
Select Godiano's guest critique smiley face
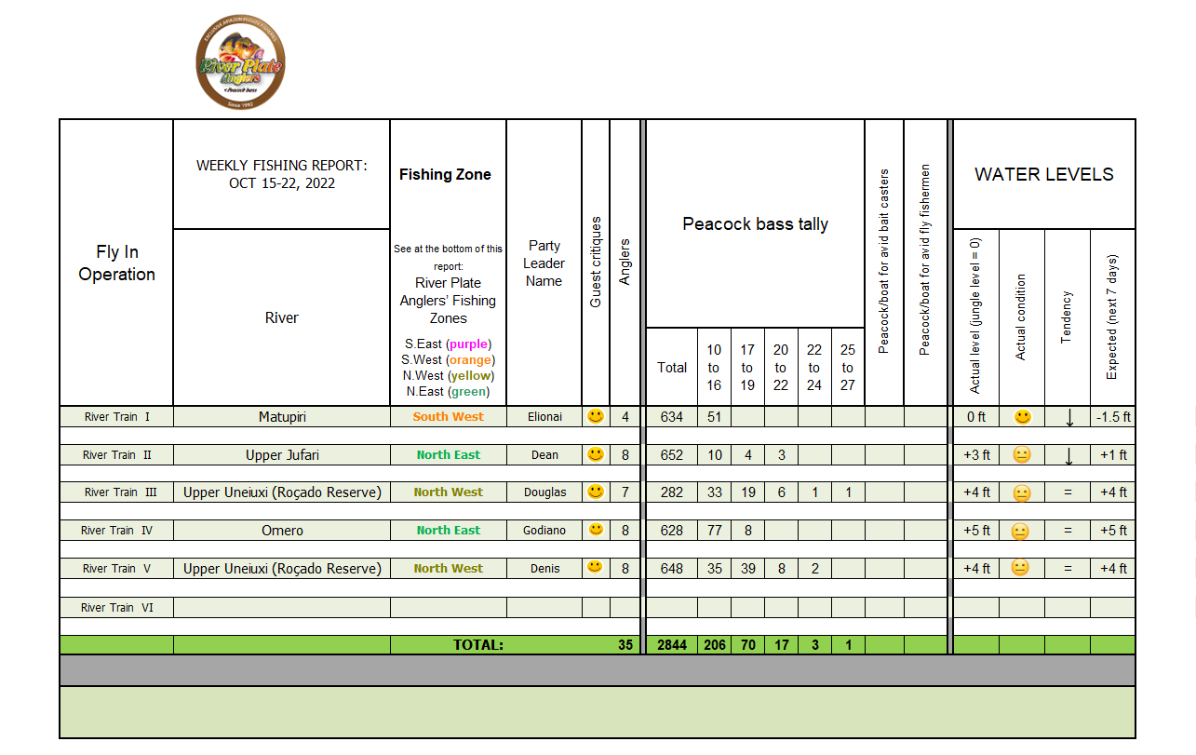click(x=596, y=530)
